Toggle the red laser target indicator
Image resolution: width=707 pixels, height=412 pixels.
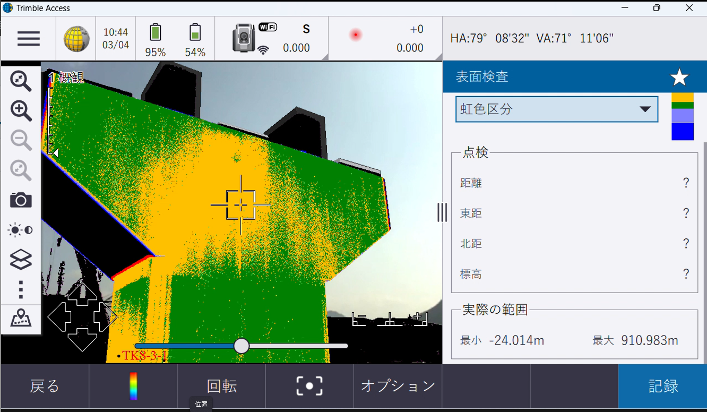(356, 35)
